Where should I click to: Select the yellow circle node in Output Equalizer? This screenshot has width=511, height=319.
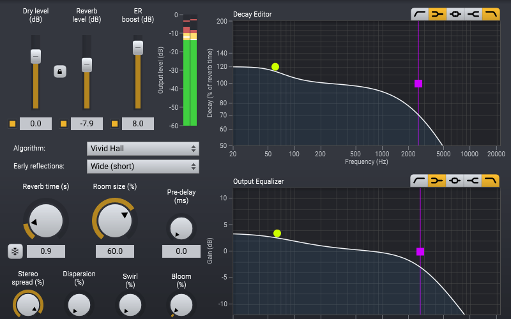click(x=277, y=234)
